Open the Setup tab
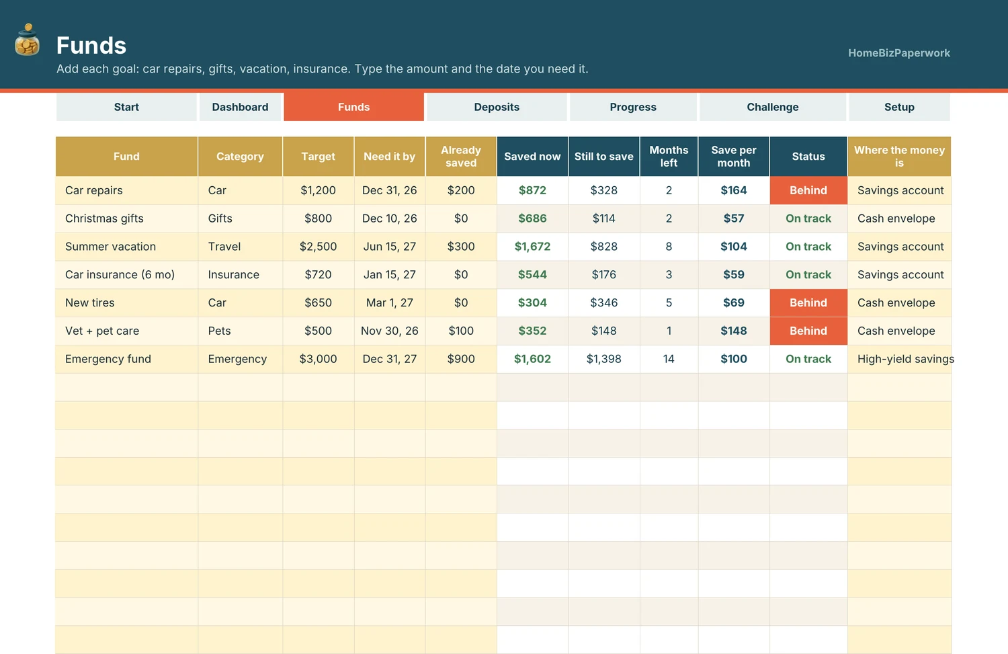Viewport: 1008px width, 654px height. click(x=899, y=107)
